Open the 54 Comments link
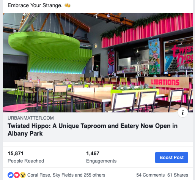The width and height of the screenshot is (195, 180). 151,175
